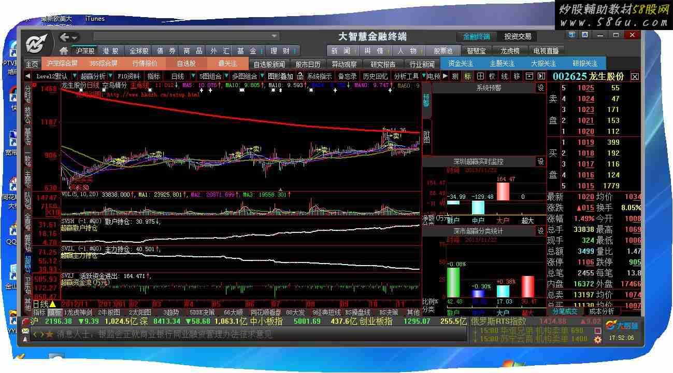Click the 设 button on 系统预警 panel
673x373 pixels.
pyautogui.click(x=541, y=88)
